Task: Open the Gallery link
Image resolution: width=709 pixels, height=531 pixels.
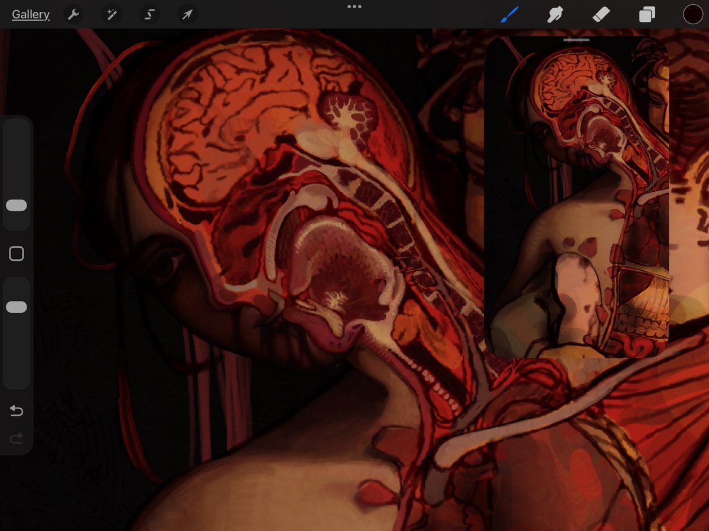Action: pos(31,15)
